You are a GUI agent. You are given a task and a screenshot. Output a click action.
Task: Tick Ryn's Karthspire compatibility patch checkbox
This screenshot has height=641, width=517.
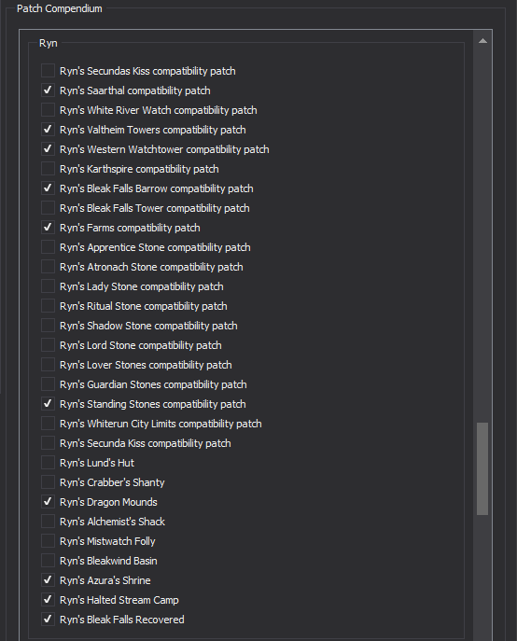pyautogui.click(x=48, y=169)
